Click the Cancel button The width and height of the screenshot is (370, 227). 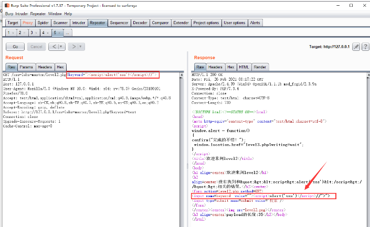click(x=36, y=47)
